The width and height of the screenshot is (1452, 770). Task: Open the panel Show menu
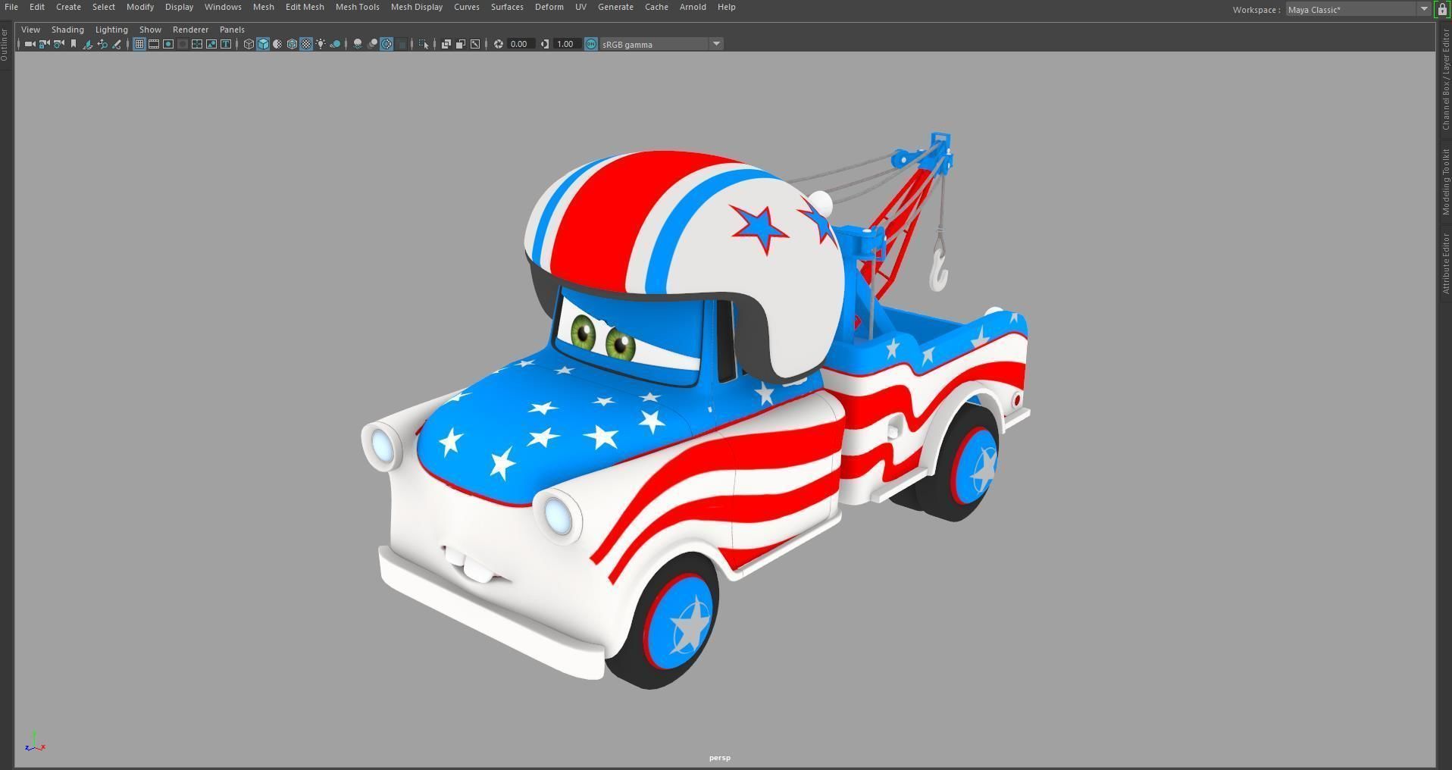pyautogui.click(x=150, y=30)
